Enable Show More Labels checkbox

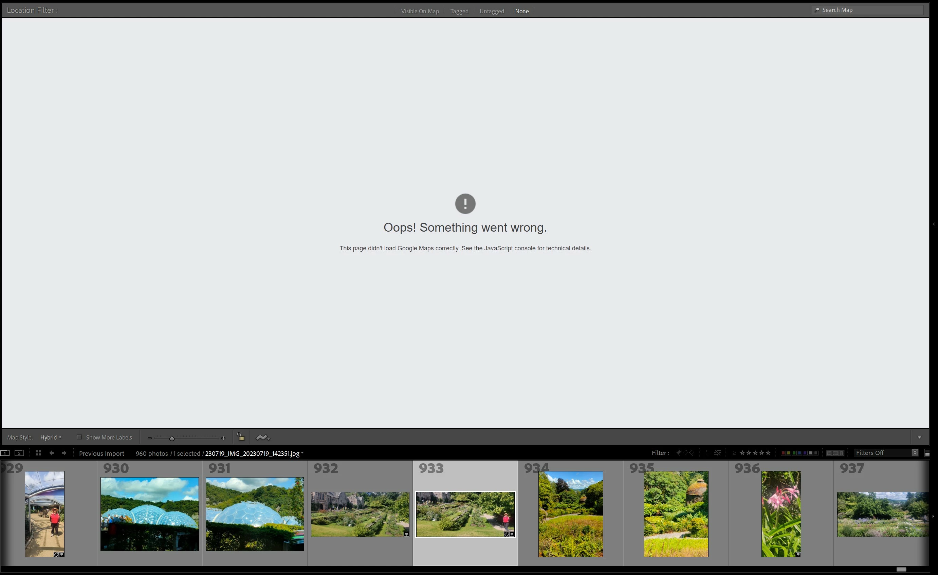pos(79,437)
